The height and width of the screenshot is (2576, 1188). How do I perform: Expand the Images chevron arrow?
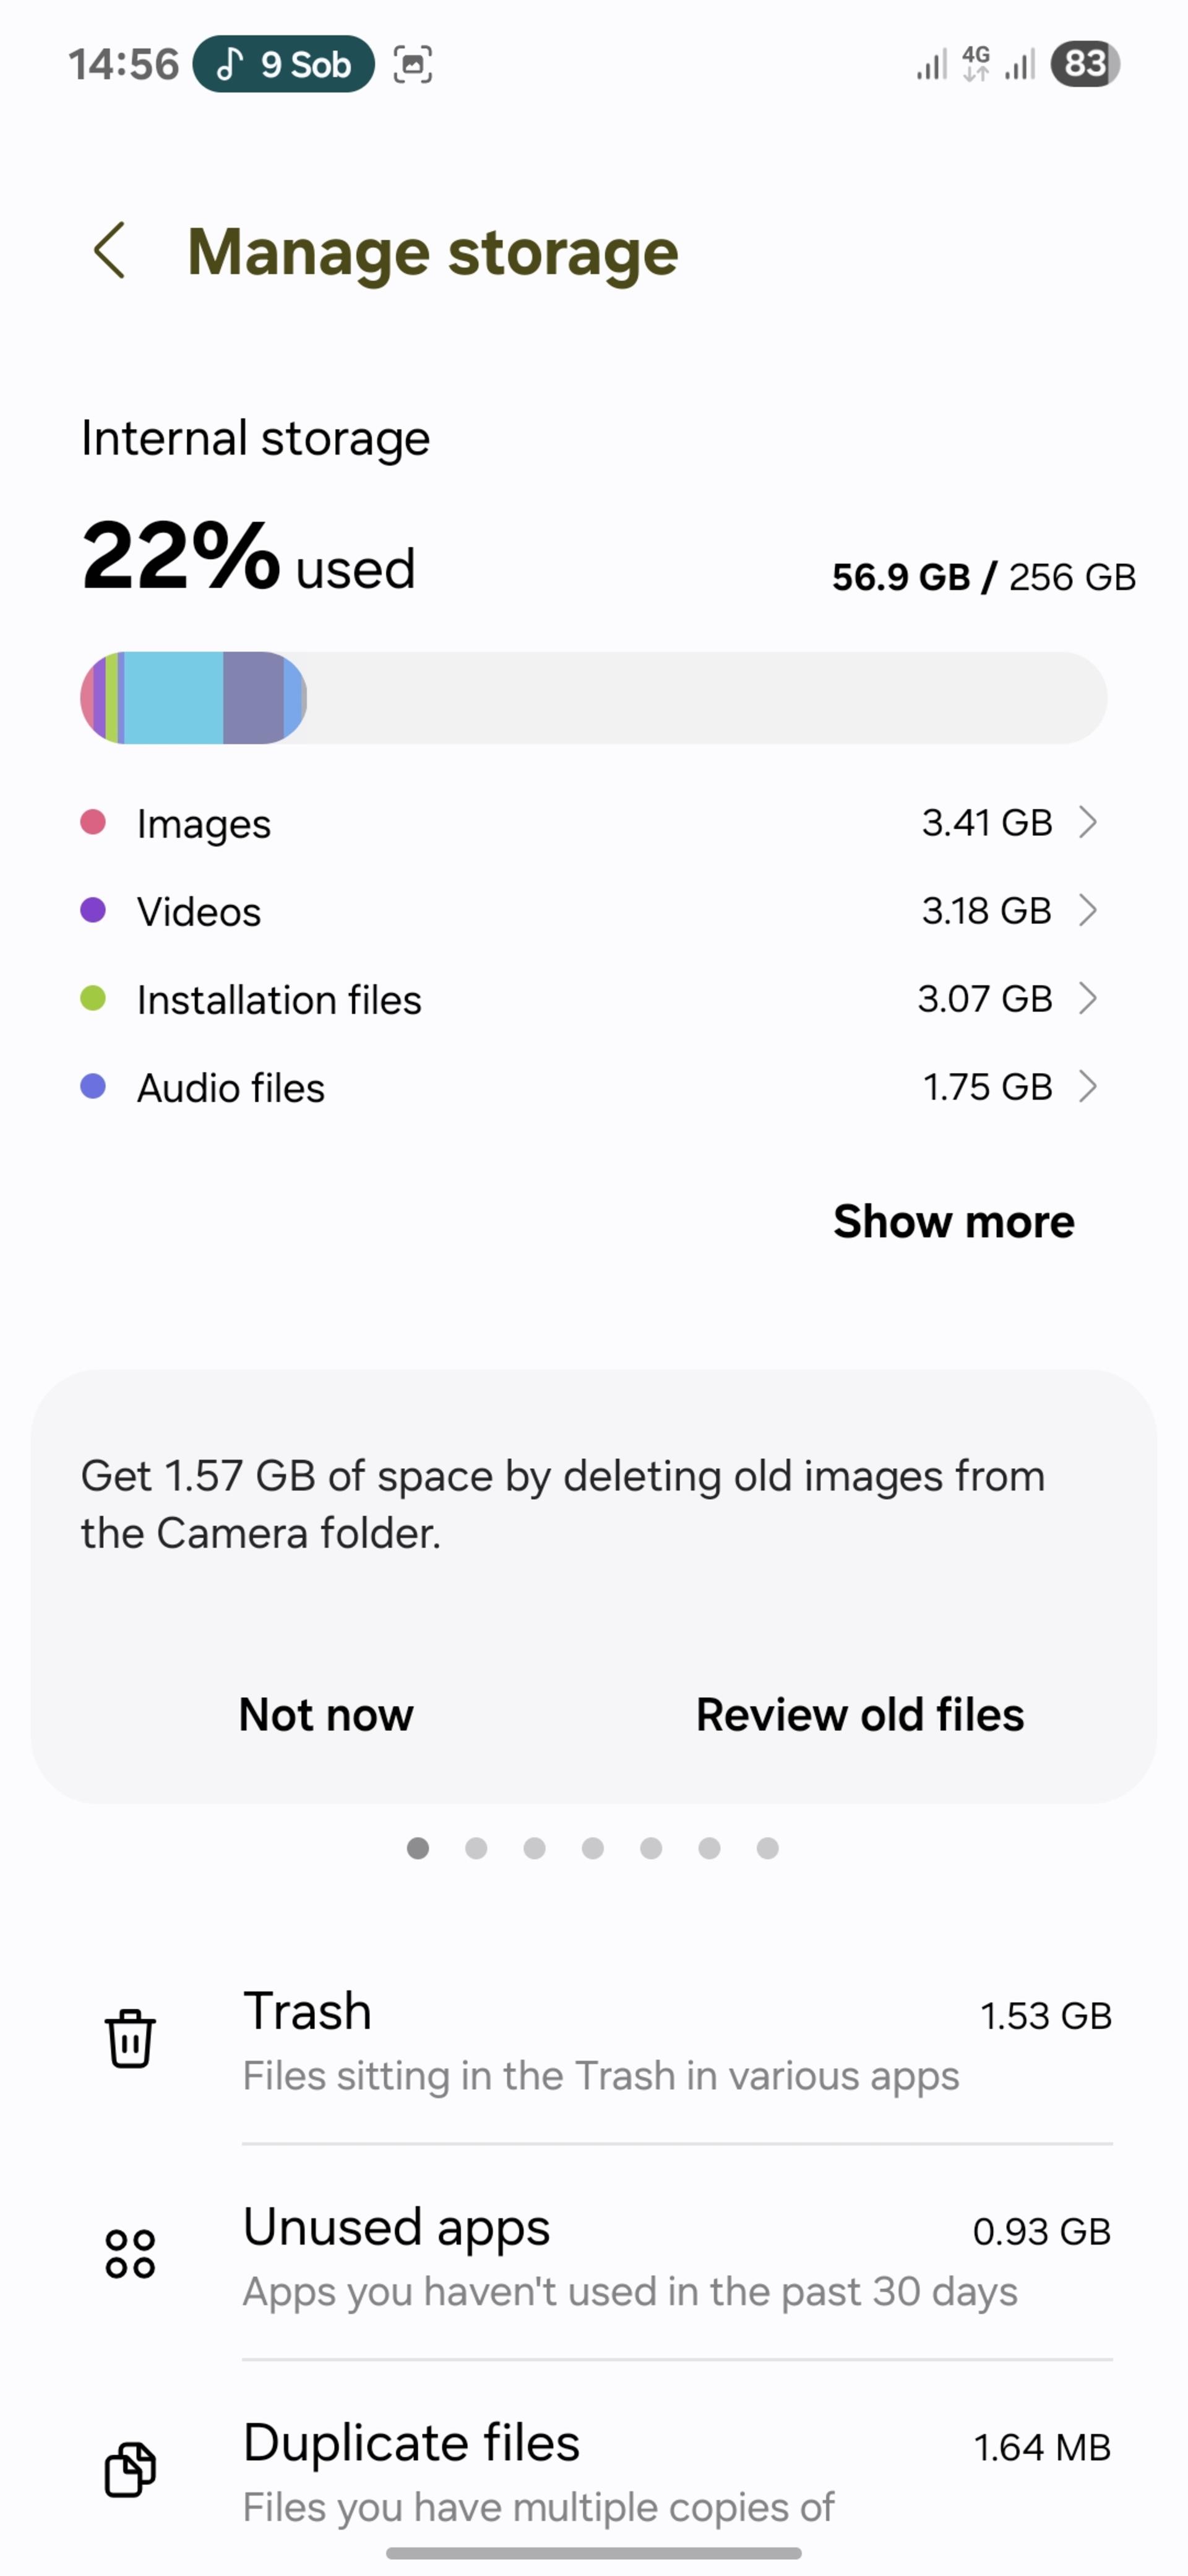[1088, 822]
